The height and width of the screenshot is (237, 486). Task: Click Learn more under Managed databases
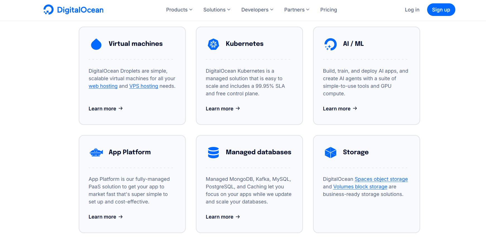[223, 217]
